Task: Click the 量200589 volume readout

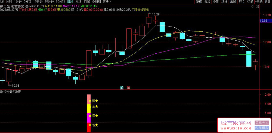Action: point(64,10)
